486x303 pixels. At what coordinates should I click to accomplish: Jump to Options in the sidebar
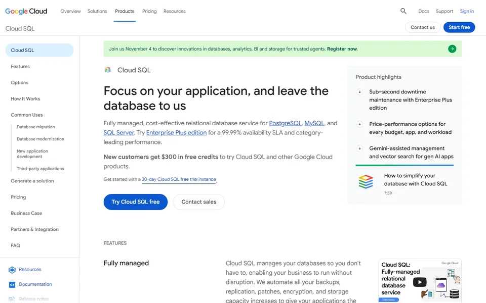(x=20, y=82)
